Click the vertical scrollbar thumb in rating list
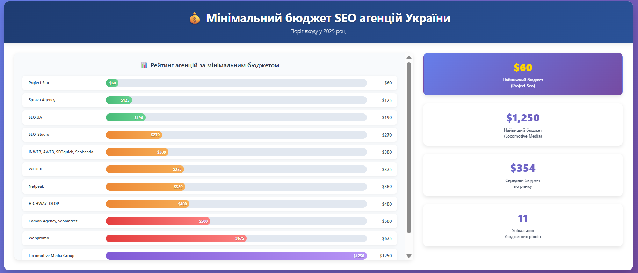The height and width of the screenshot is (273, 638). pos(409,147)
